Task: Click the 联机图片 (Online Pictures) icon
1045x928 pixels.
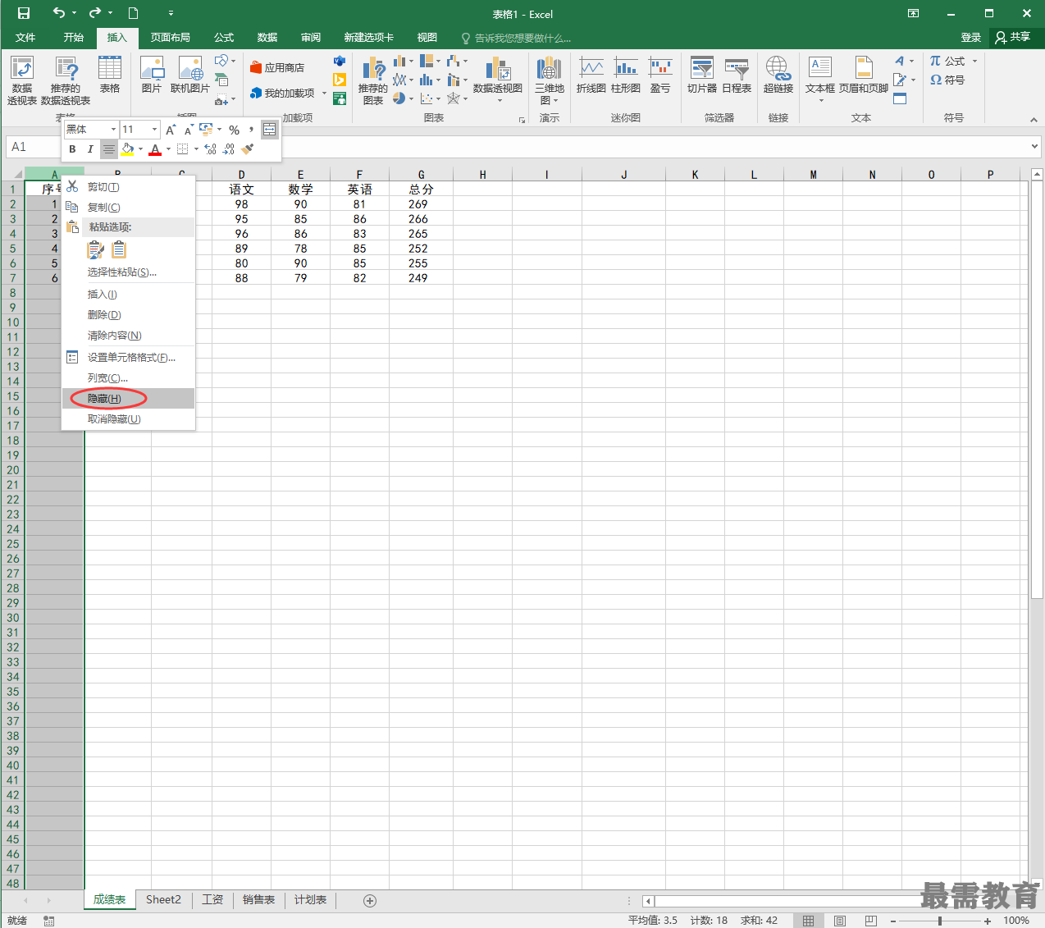Action: coord(190,75)
